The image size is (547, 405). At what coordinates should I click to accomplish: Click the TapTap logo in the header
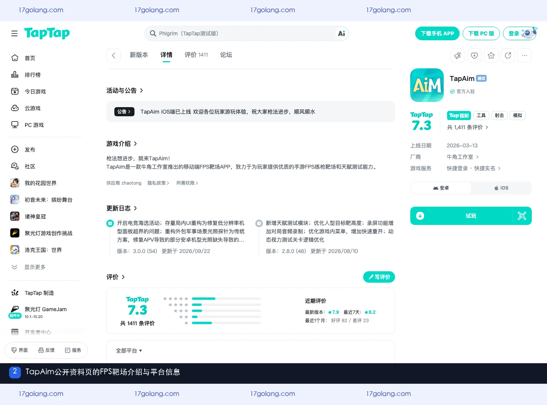[x=47, y=33]
